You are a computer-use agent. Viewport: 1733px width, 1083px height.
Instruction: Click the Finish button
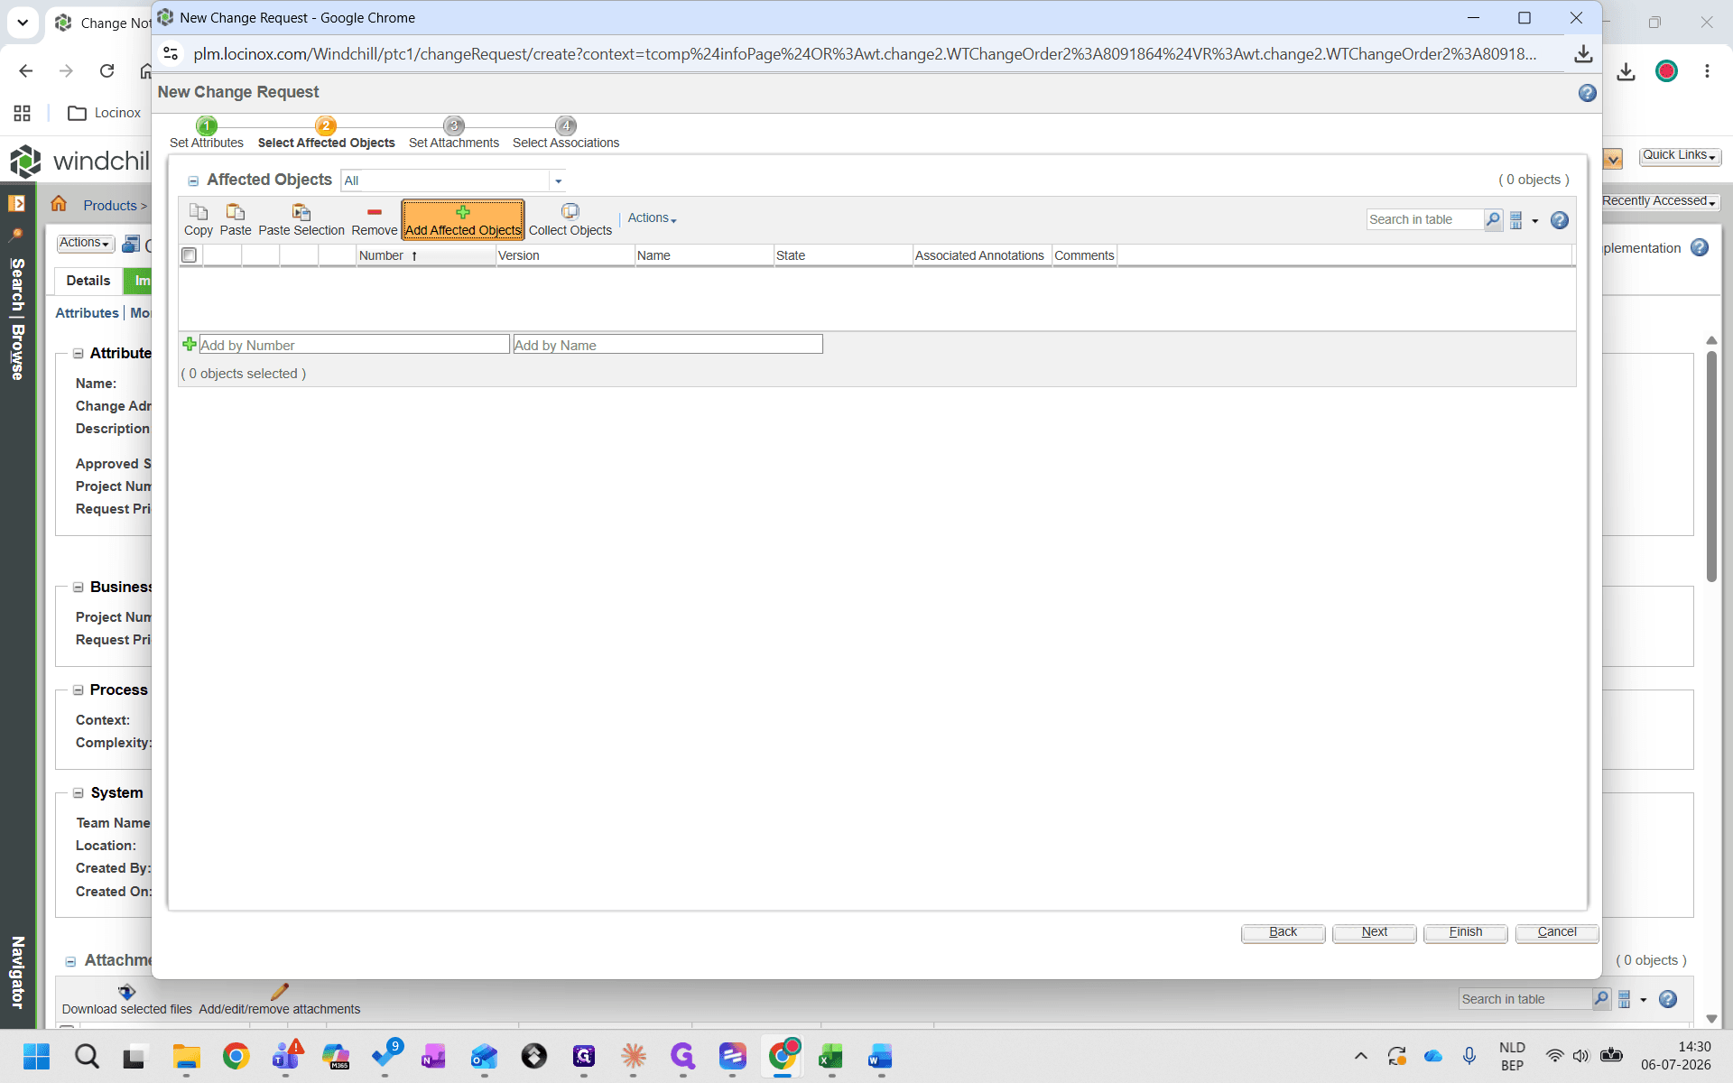point(1465,932)
